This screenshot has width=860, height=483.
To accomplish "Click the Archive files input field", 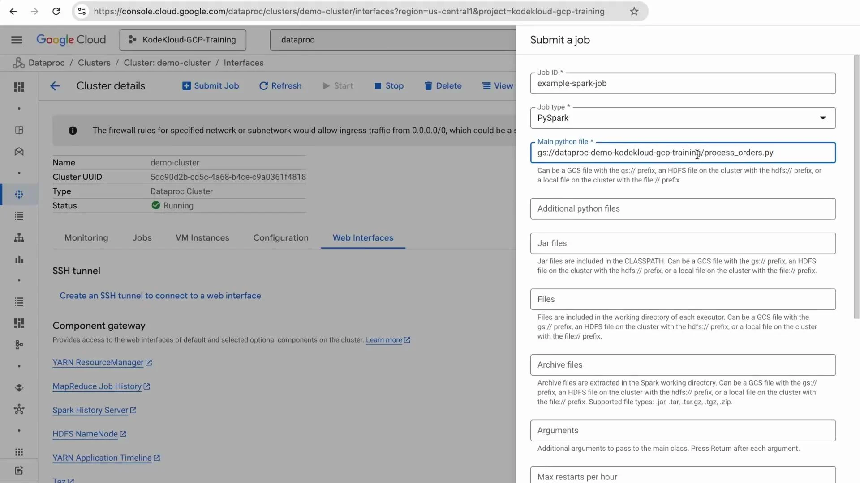I will tap(683, 365).
